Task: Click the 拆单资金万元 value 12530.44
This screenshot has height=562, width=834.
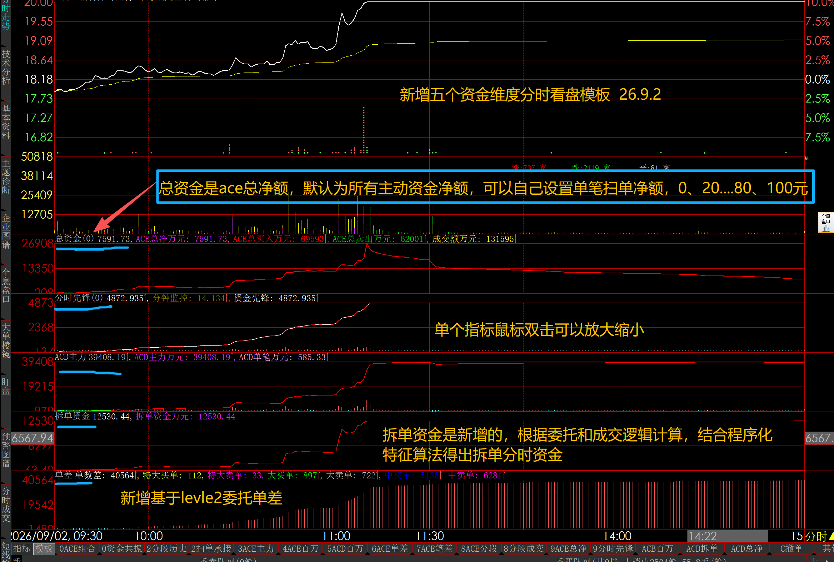Action: coord(217,417)
